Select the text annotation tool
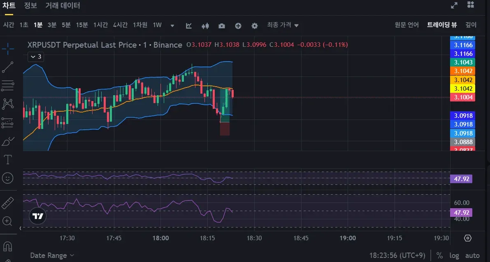Image resolution: width=490 pixels, height=262 pixels. 8,160
